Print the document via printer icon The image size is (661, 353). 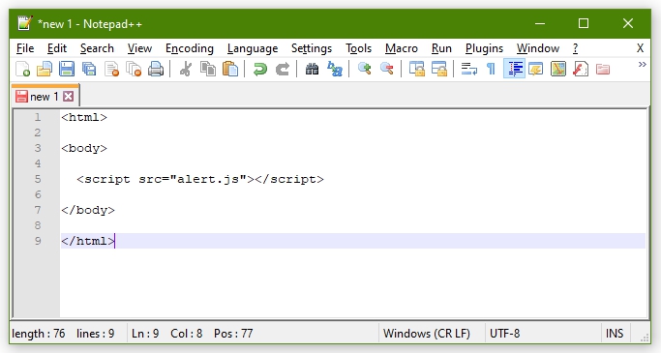coord(156,69)
